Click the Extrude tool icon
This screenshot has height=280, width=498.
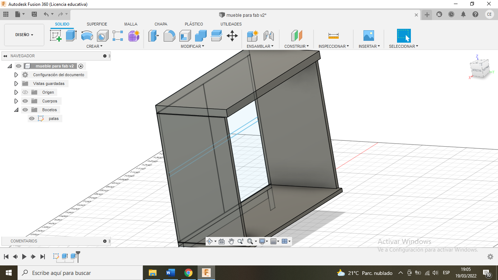coord(71,36)
